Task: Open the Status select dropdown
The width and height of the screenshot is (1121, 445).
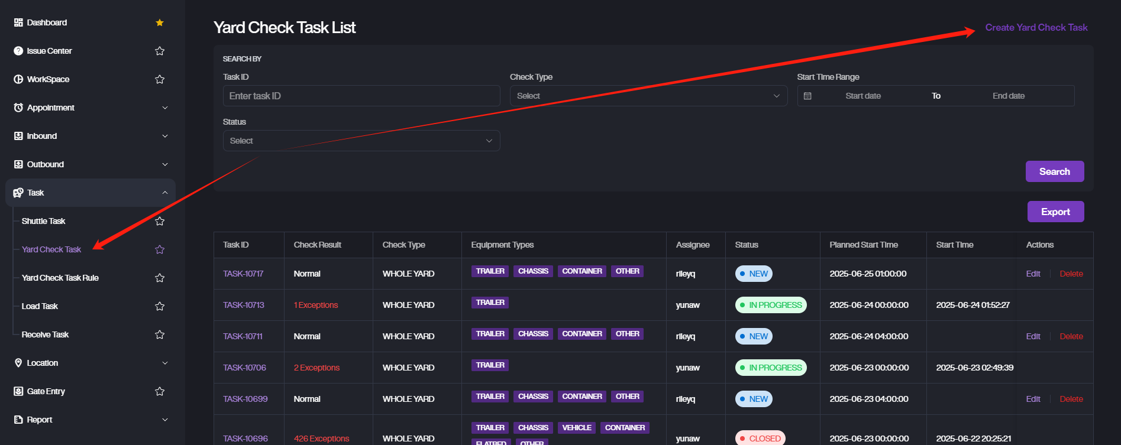Action: (x=361, y=141)
